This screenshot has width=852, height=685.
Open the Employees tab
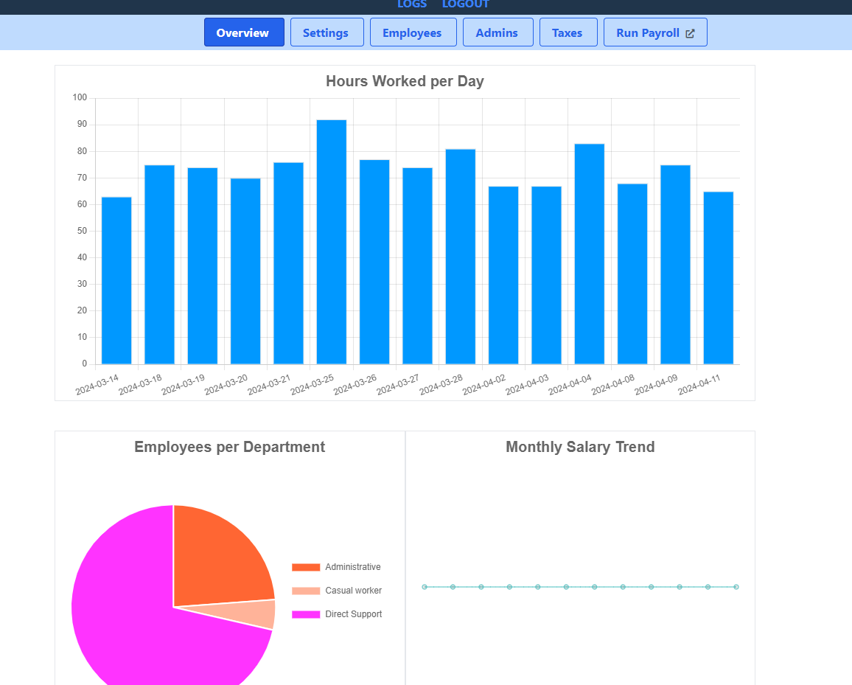[413, 32]
